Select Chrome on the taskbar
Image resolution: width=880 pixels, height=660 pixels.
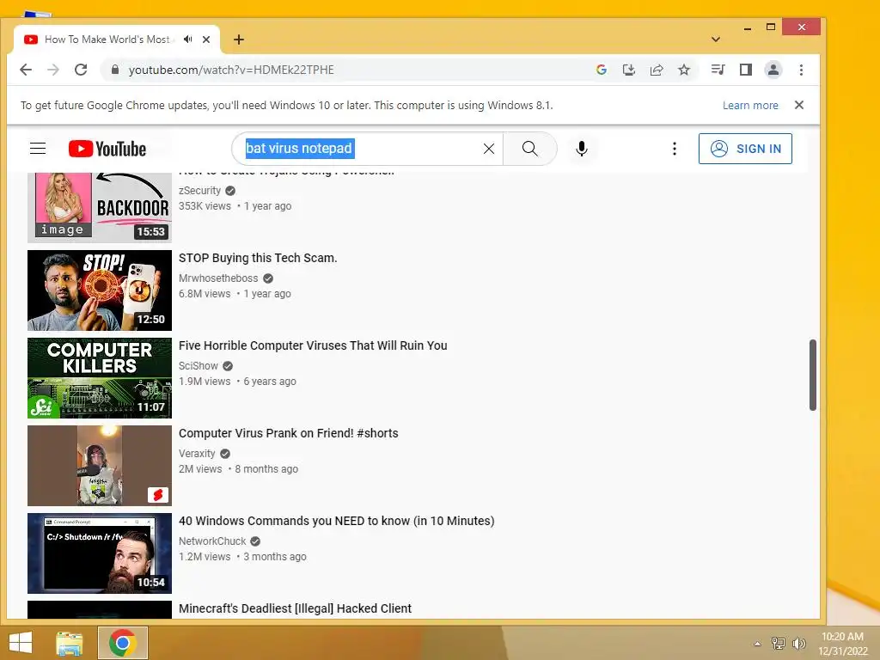pyautogui.click(x=122, y=643)
